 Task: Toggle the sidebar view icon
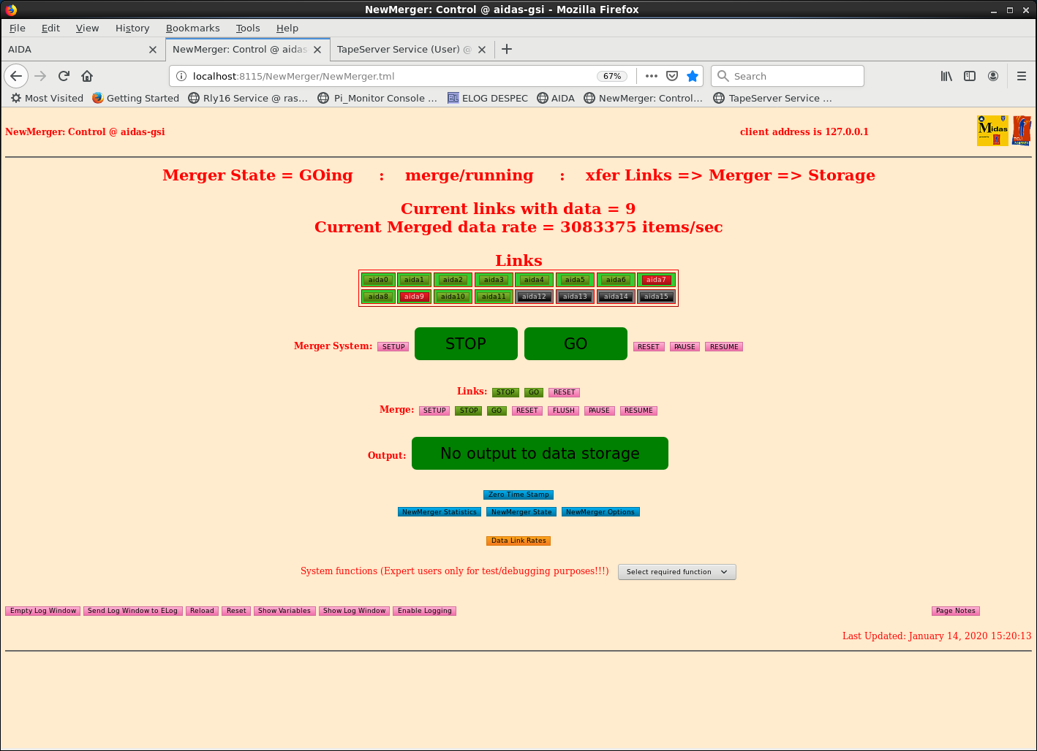click(970, 76)
